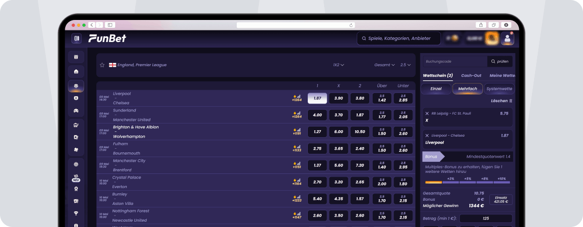
Task: Open +1151 markets for Manchester City - Brentford
Action: click(297, 167)
